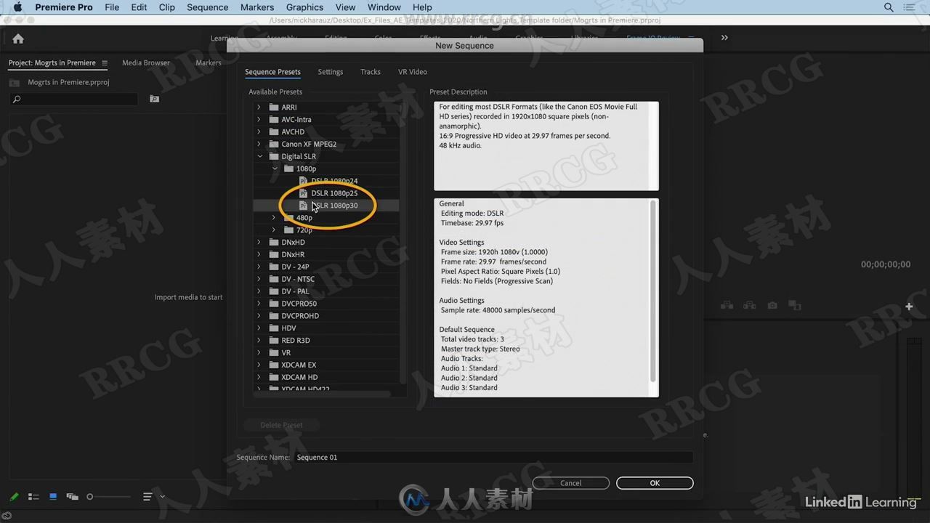Open Project panel hamburger menu

[x=105, y=63]
